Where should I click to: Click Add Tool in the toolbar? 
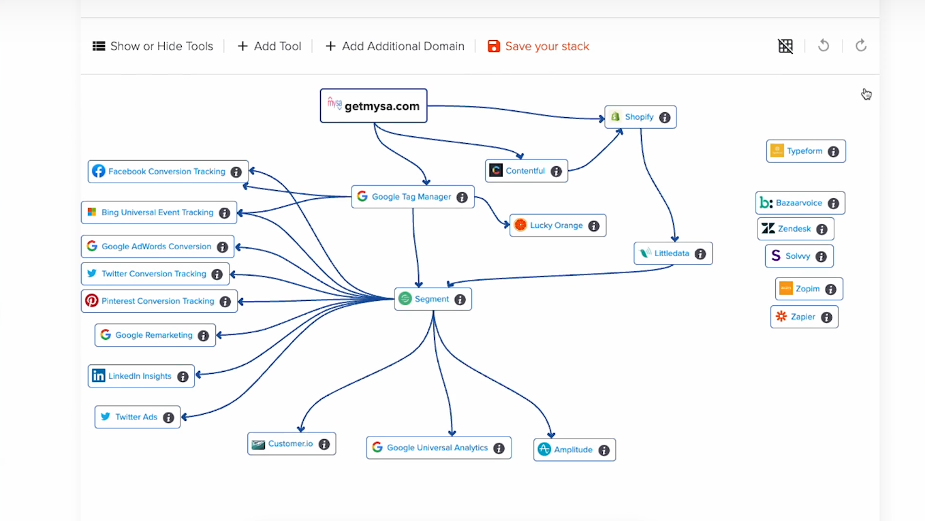(269, 46)
